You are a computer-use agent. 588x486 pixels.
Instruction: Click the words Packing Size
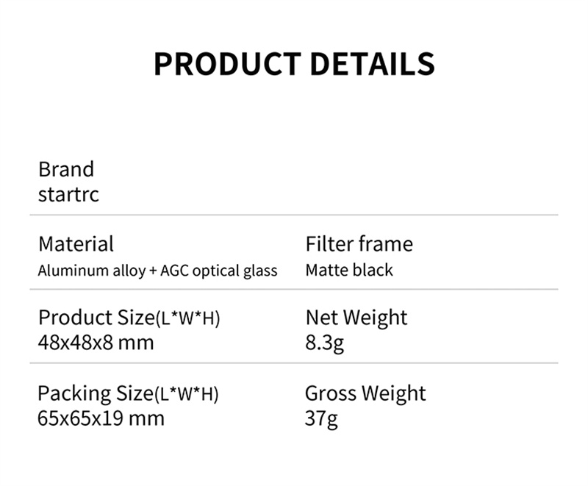pos(95,393)
